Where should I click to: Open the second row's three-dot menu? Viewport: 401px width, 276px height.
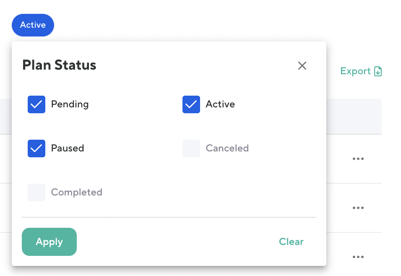[358, 208]
